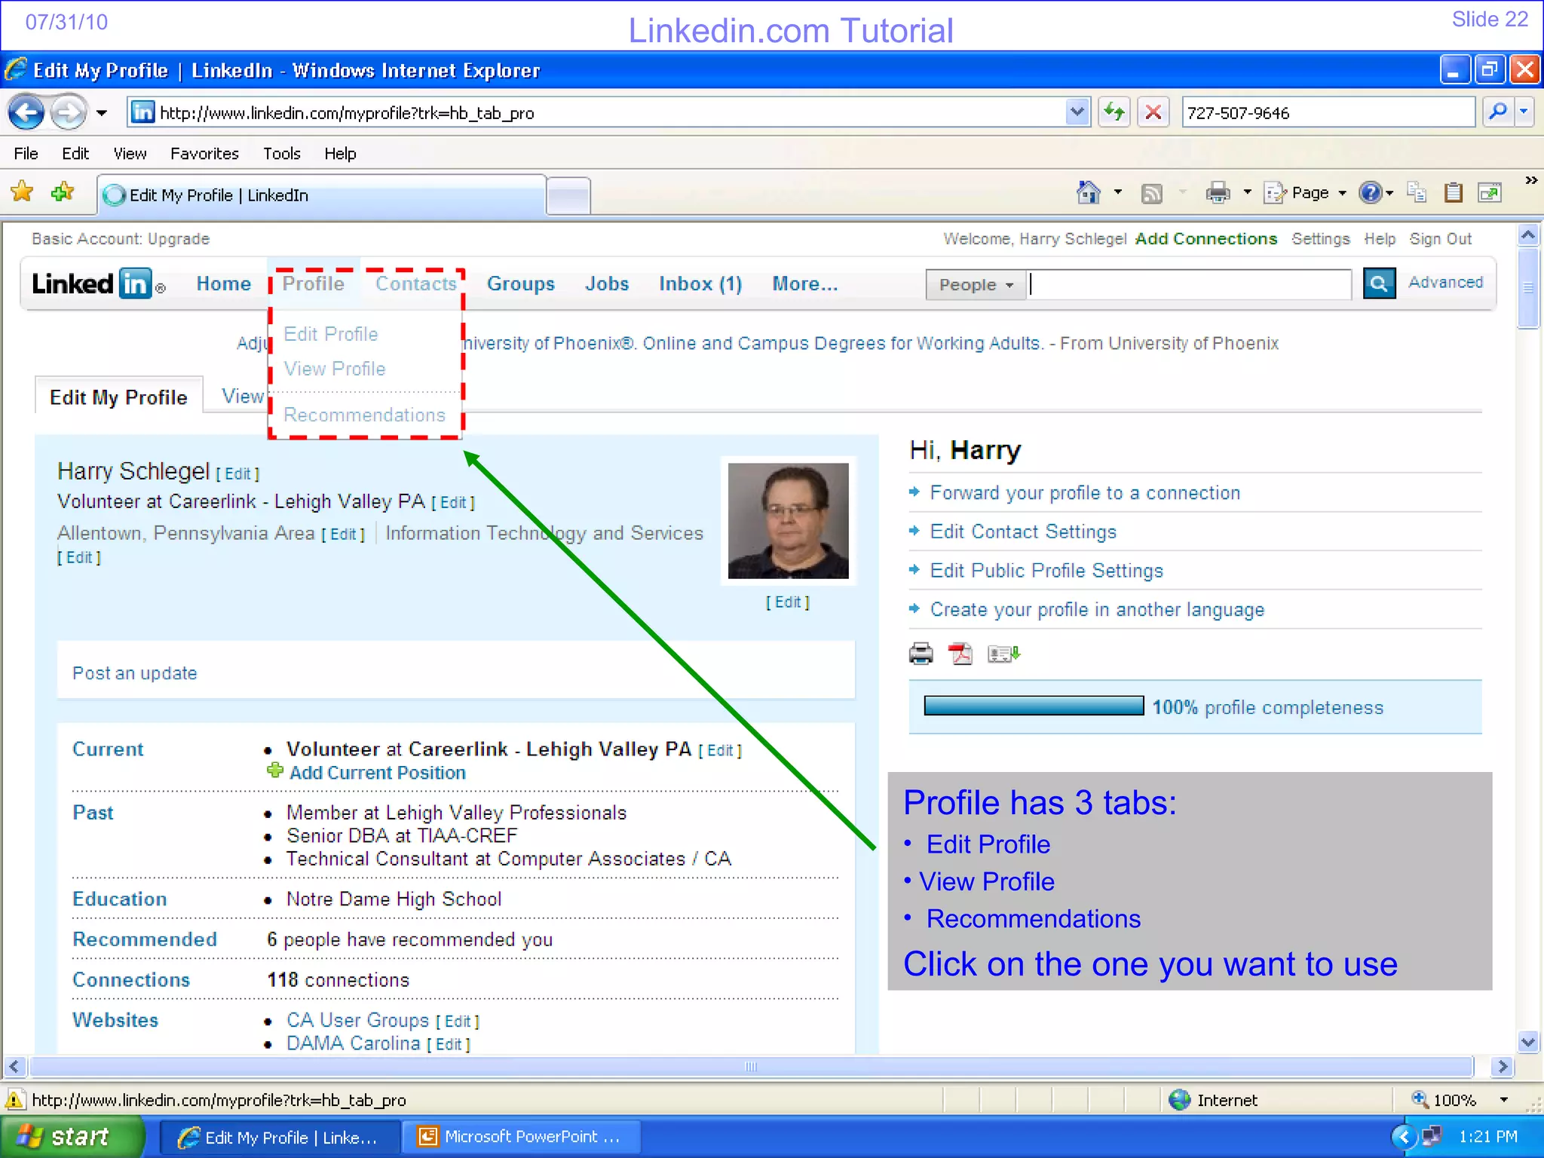Click the green plus Add Current Position icon
The width and height of the screenshot is (1544, 1158).
point(275,770)
